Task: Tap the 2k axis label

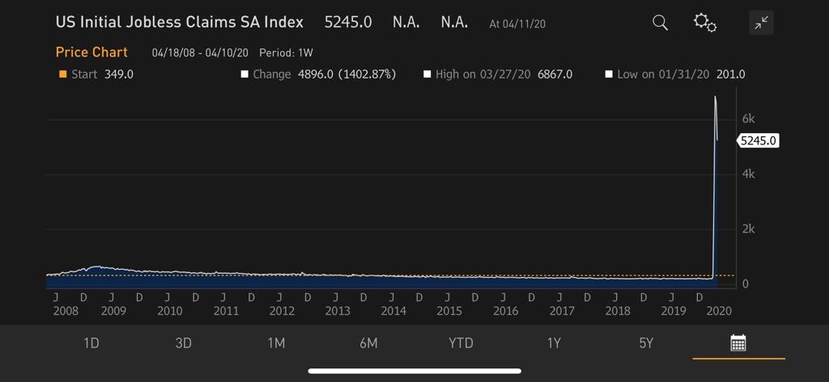Action: [748, 229]
